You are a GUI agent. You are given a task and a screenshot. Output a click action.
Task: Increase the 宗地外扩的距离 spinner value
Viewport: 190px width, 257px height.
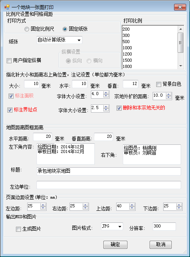click(x=169, y=94)
